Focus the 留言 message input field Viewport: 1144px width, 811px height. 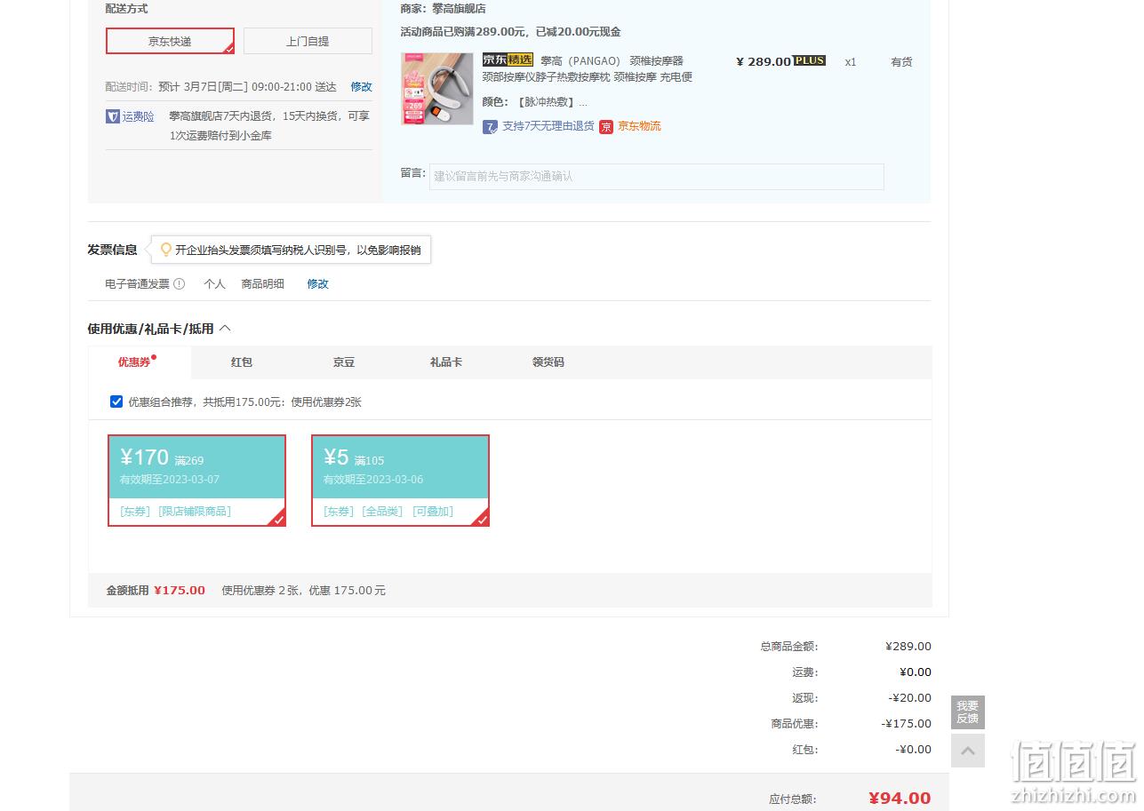point(657,176)
